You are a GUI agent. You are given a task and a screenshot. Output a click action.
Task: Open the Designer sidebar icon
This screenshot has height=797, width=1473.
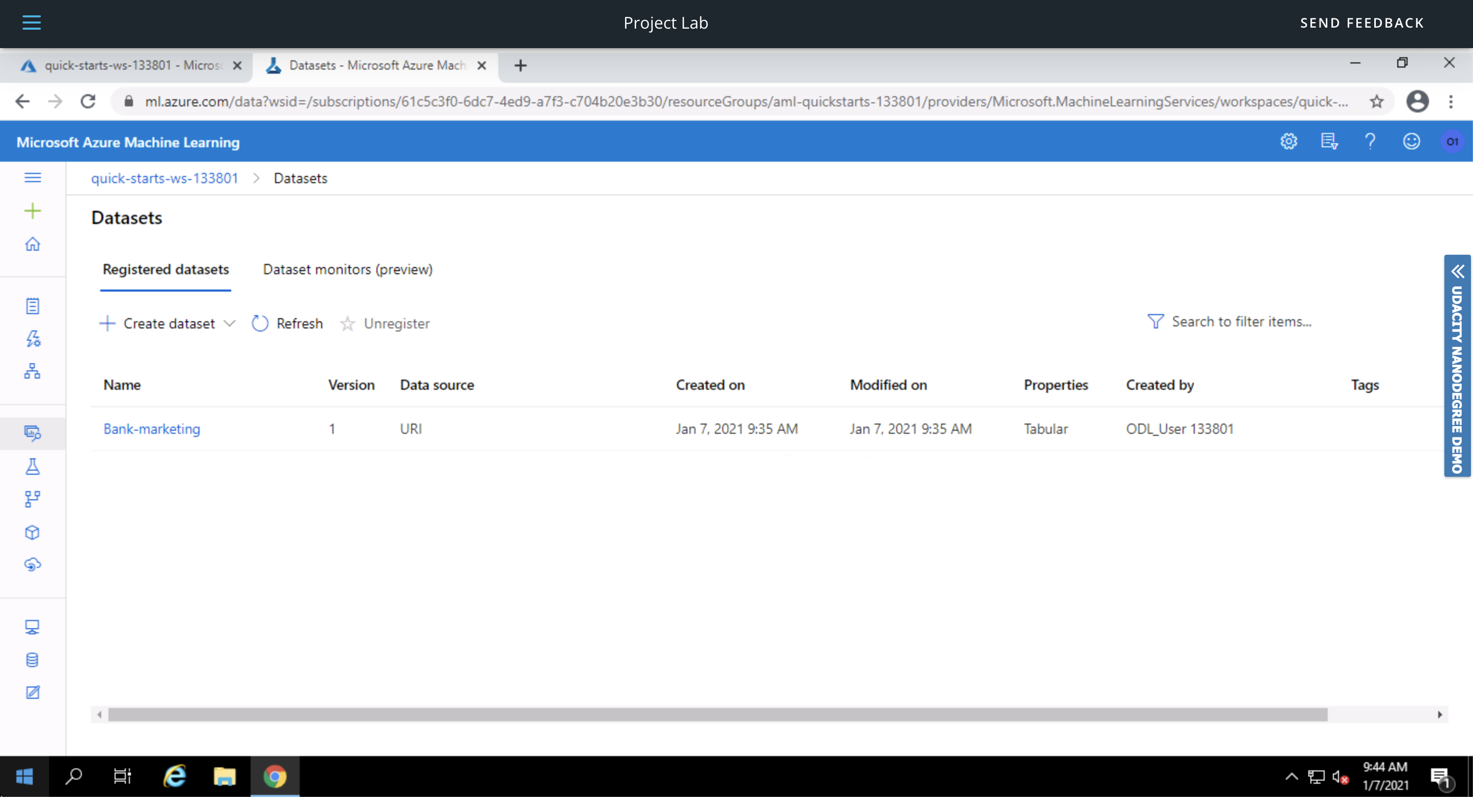point(33,371)
